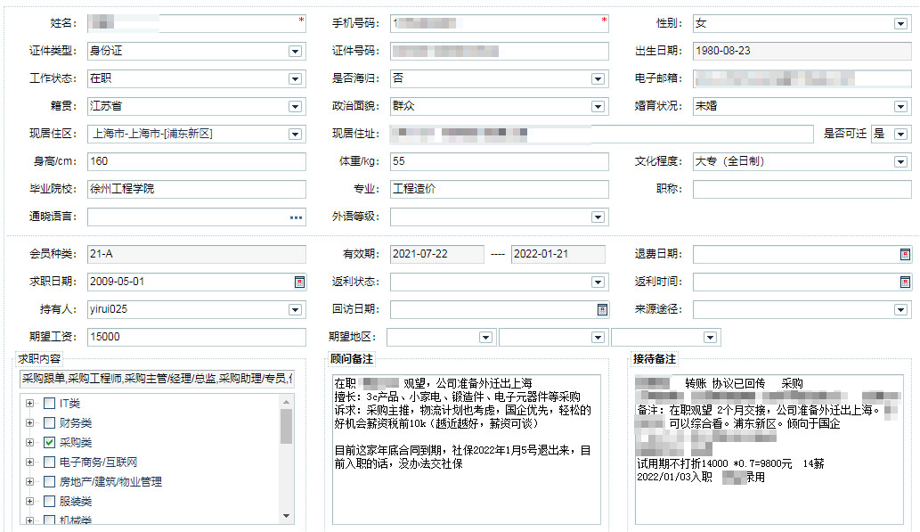Open the 文化程度 dropdown

pos(900,161)
